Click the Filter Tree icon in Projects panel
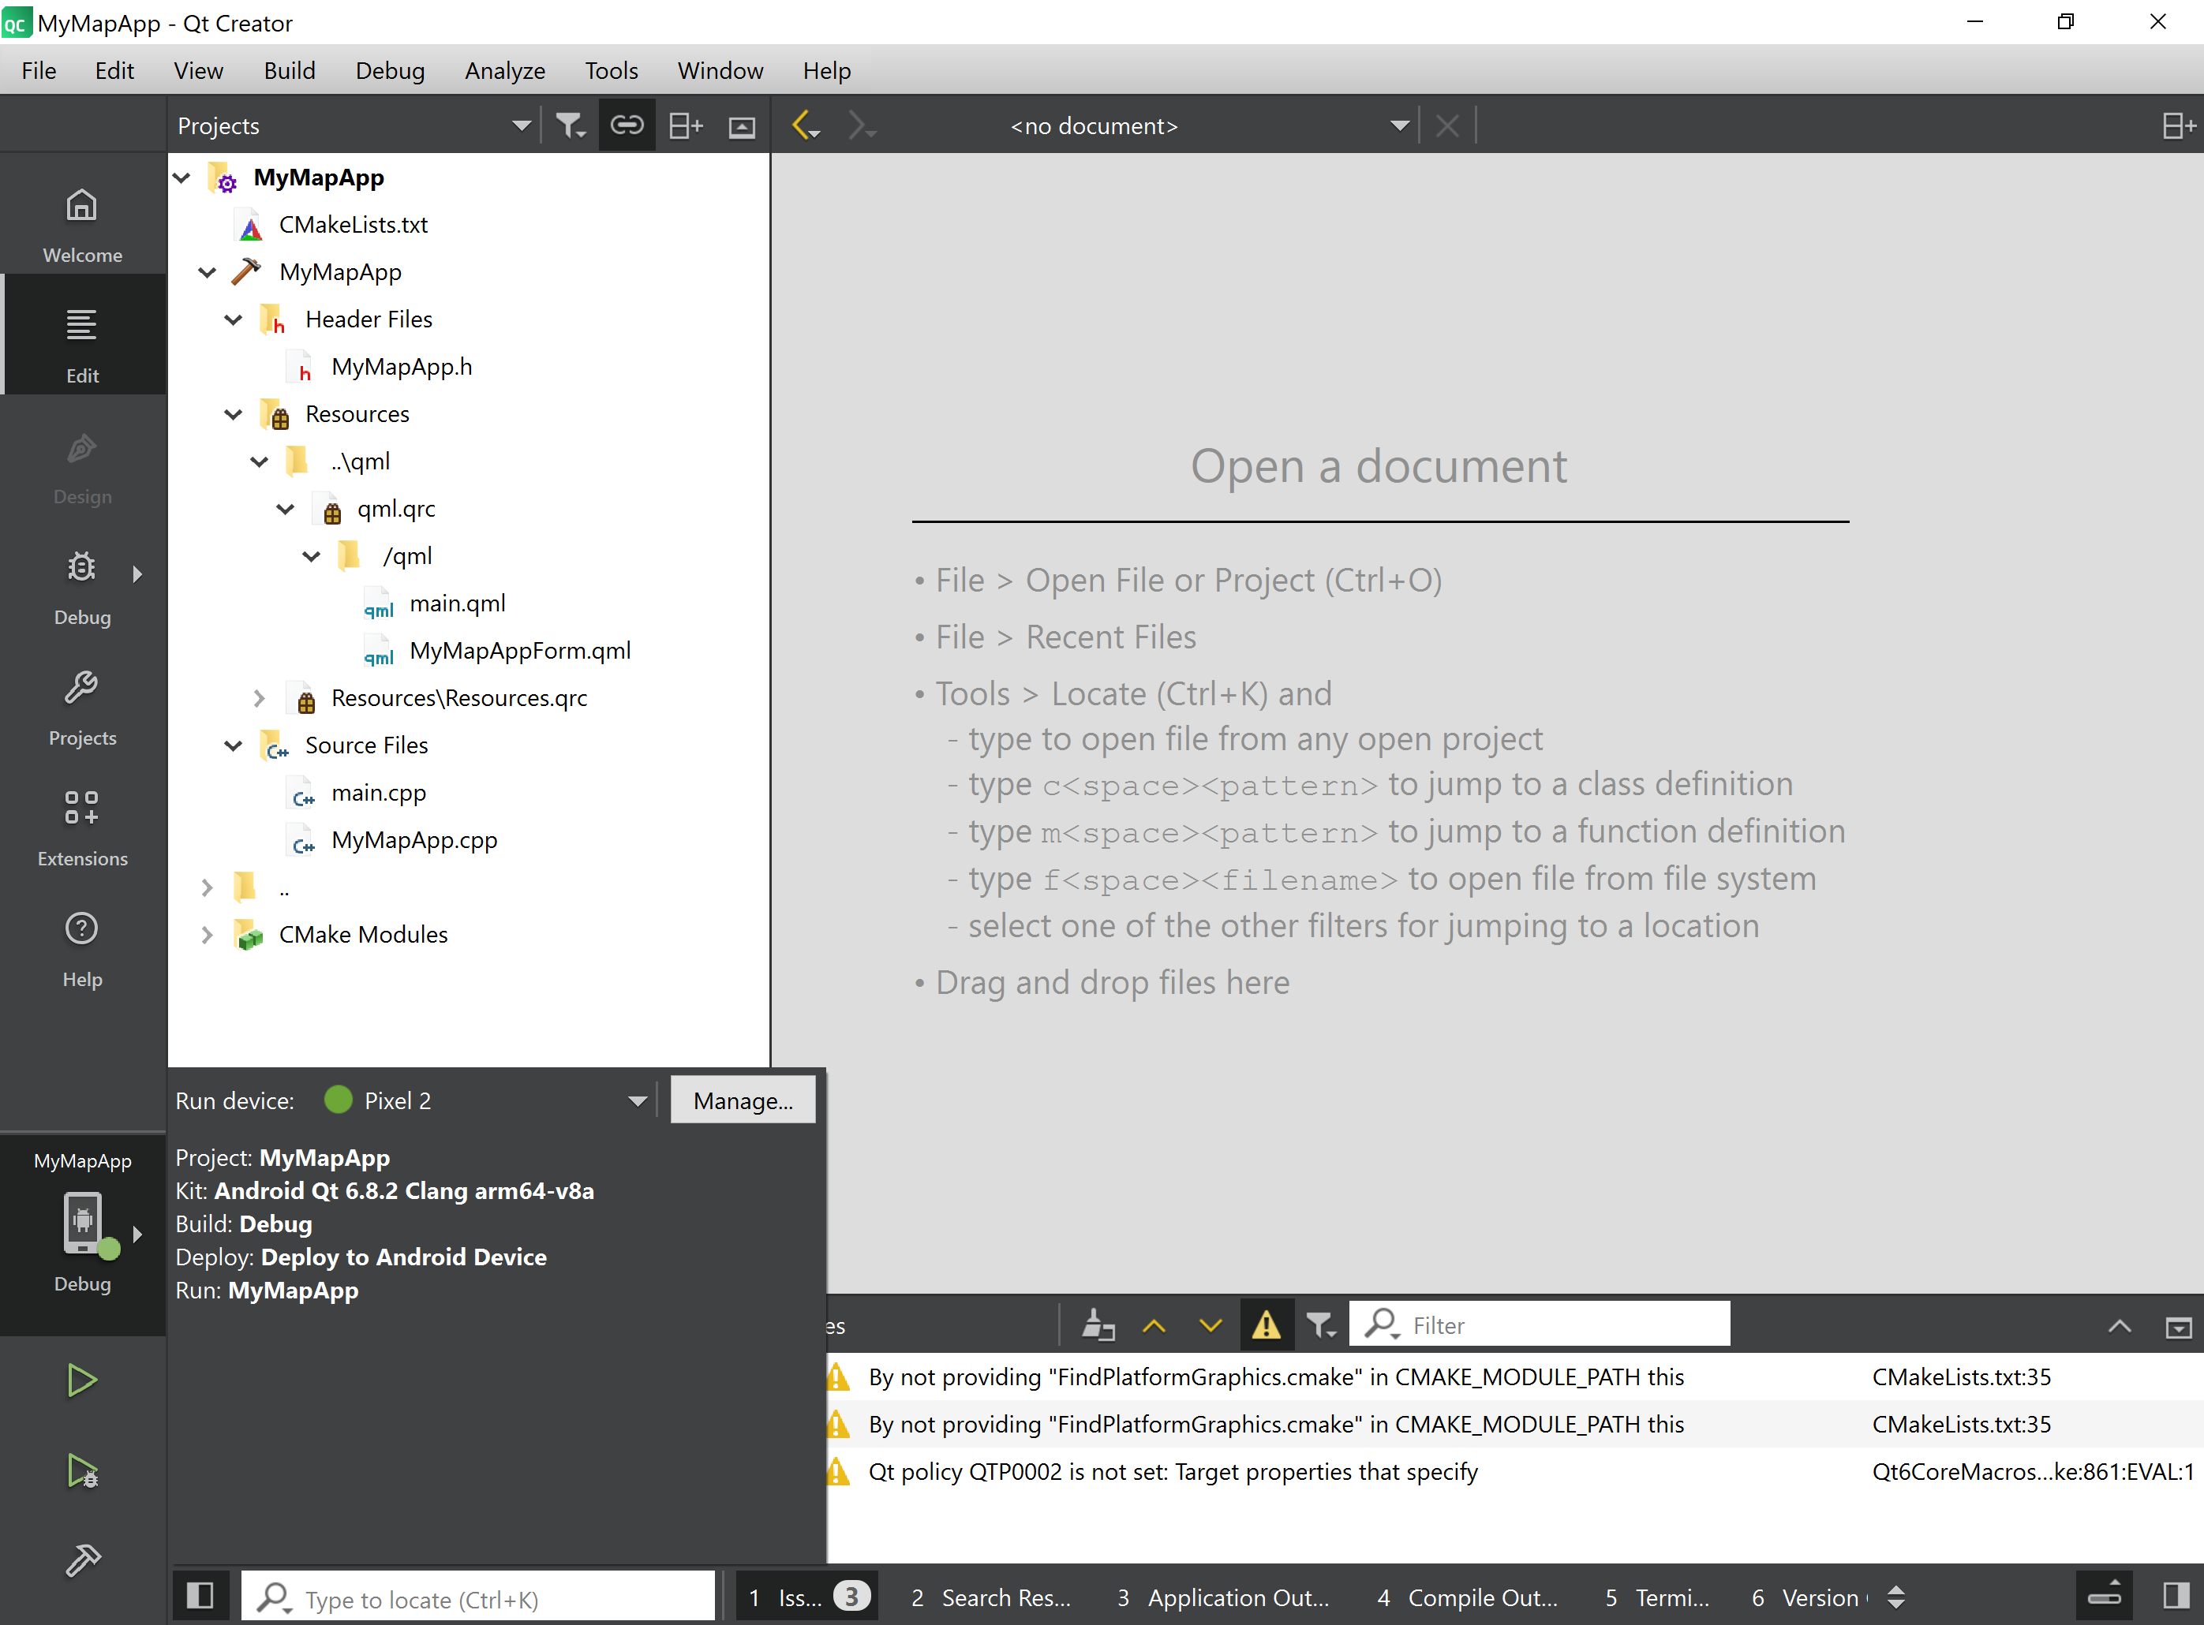2204x1625 pixels. click(x=570, y=126)
